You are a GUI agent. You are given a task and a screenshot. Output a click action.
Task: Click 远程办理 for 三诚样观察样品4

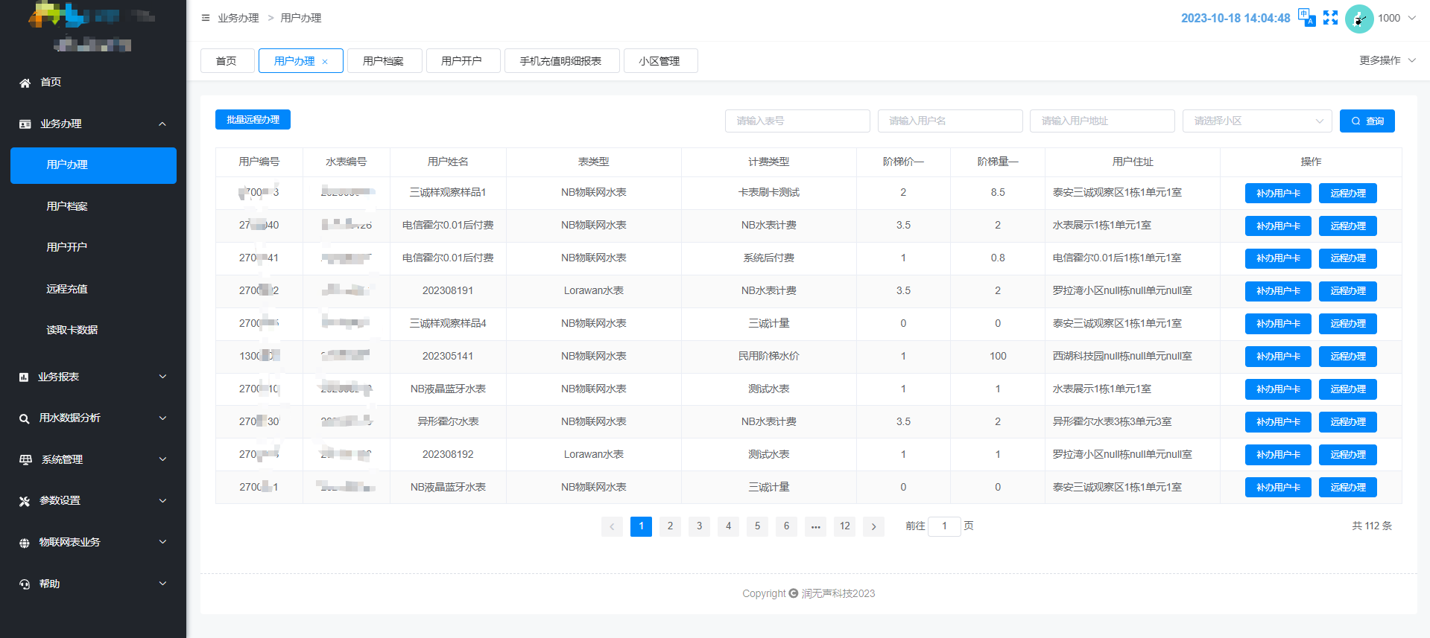tap(1348, 324)
